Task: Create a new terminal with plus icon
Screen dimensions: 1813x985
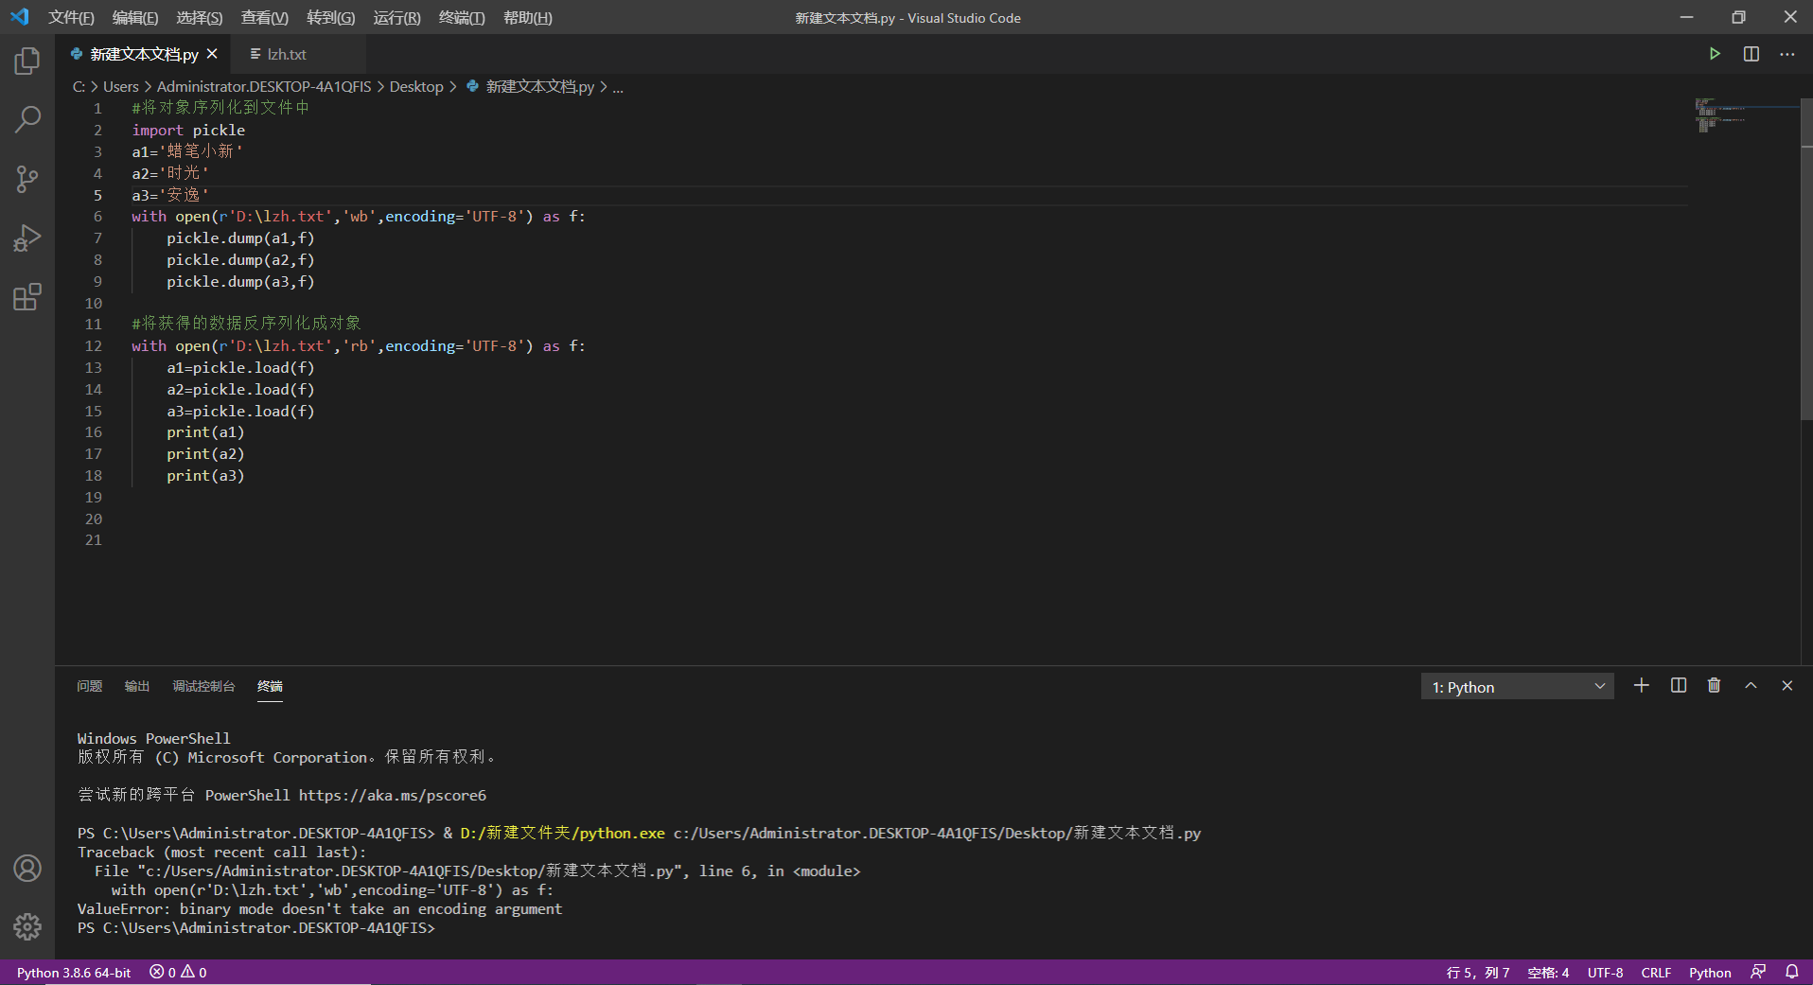Action: point(1642,686)
